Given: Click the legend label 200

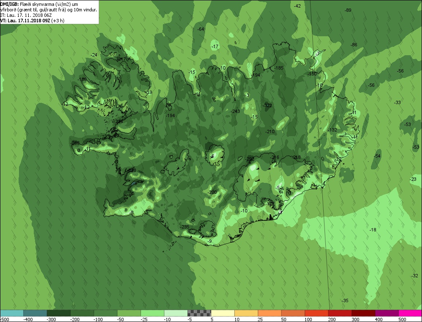Looking at the screenshot, I should (332, 319).
